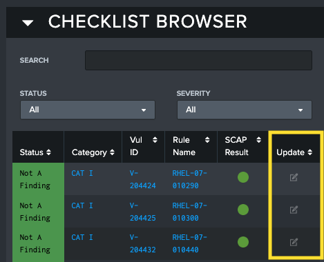Open rule RHEL-07-010290 link
The image size is (324, 262).
(x=190, y=179)
